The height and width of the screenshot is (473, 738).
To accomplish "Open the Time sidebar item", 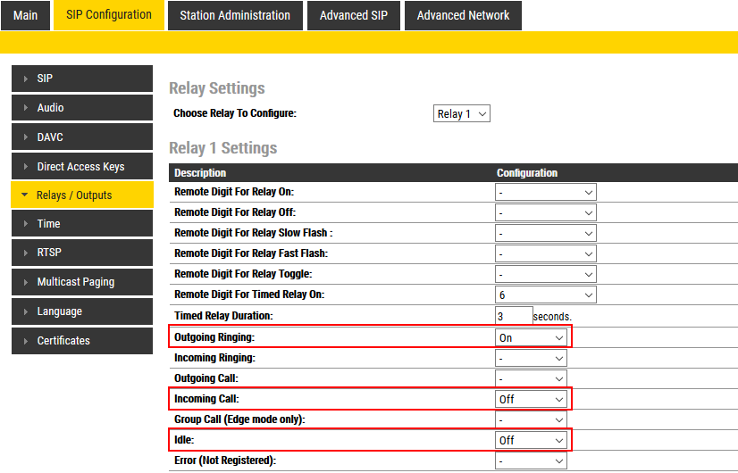I will coord(81,224).
